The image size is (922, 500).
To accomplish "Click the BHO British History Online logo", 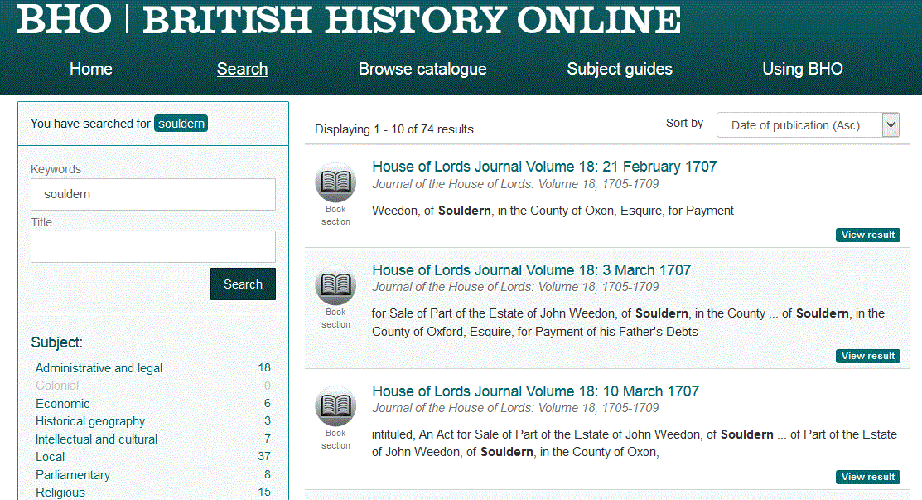I will coord(348,19).
